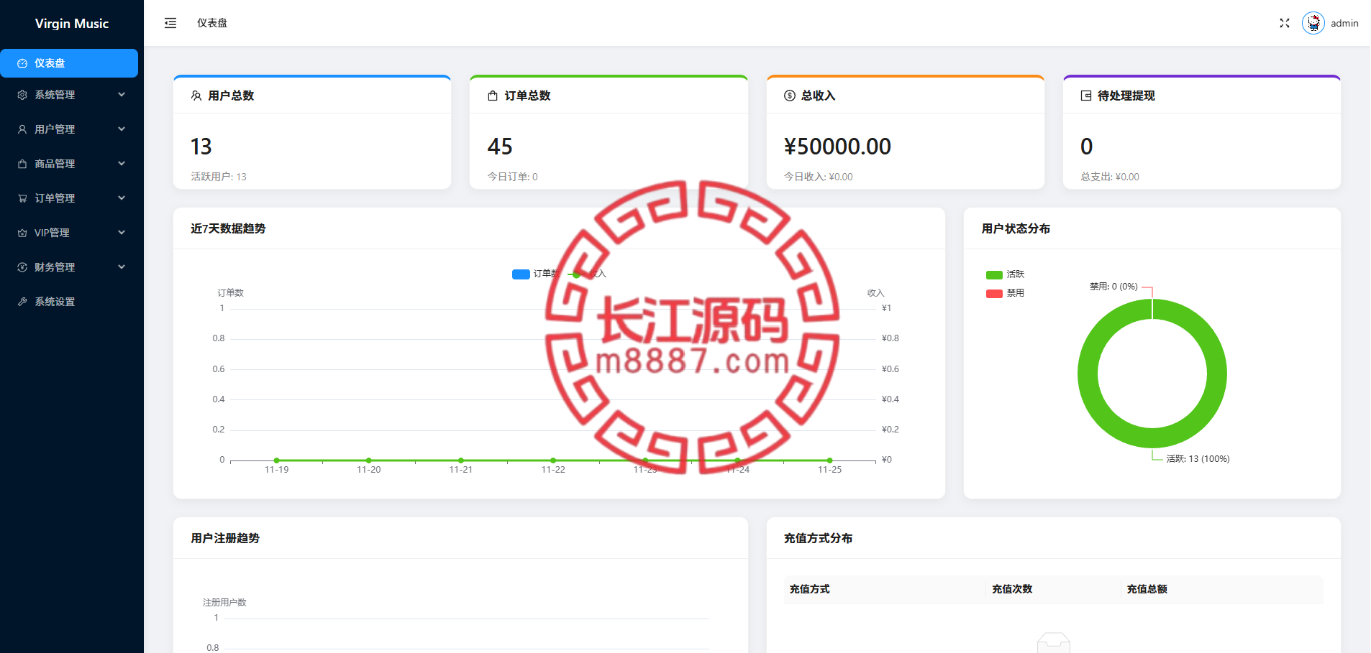Click the wallet icon on 待处理提现 card
Viewport: 1371px width, 653px height.
1086,96
